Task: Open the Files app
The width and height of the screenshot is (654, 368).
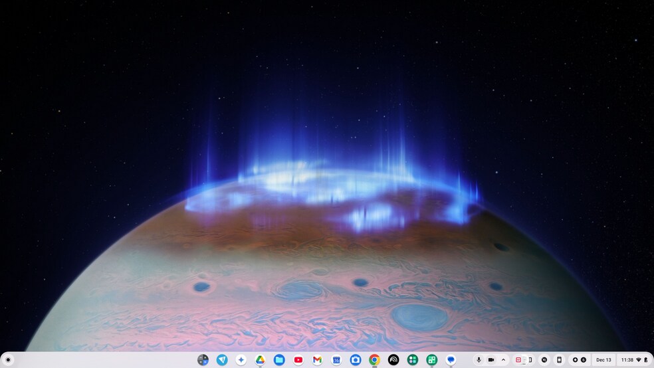Action: pos(279,359)
